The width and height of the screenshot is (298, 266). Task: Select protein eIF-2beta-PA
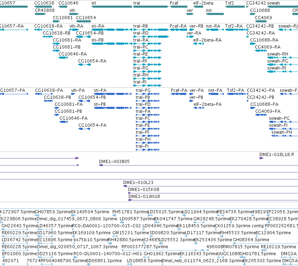[x=199, y=108]
